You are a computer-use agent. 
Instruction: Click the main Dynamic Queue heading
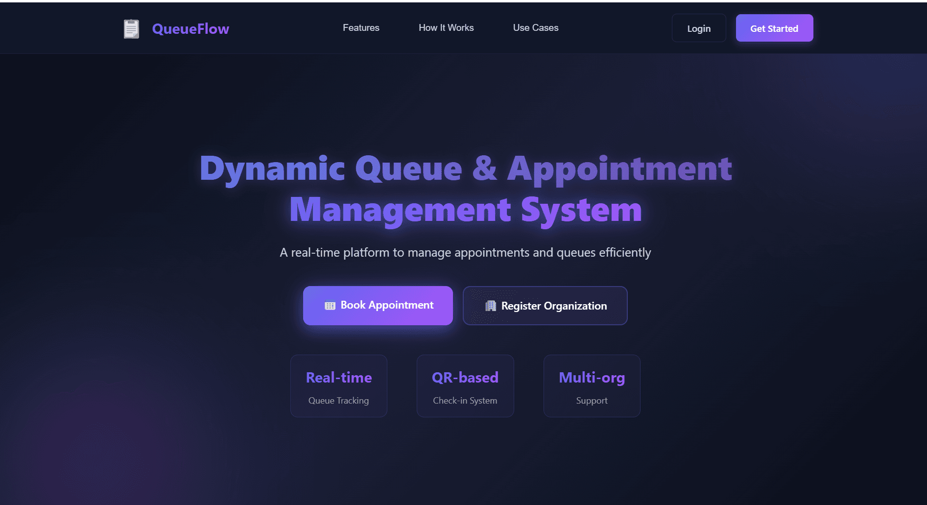465,189
